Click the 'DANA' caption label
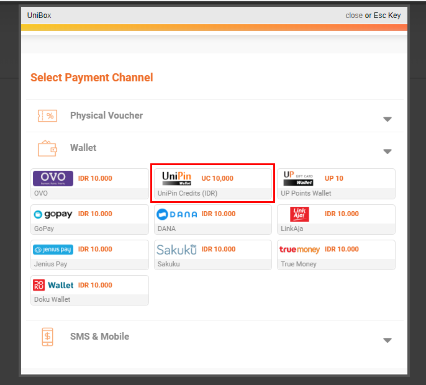The image size is (426, 385). pyautogui.click(x=166, y=229)
